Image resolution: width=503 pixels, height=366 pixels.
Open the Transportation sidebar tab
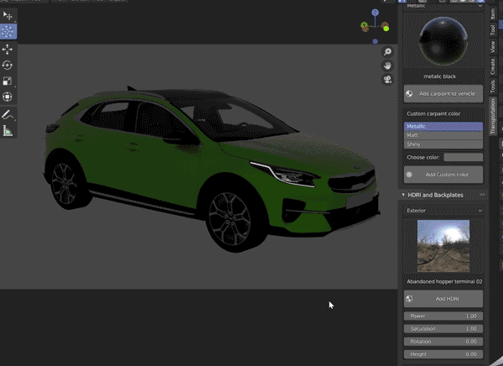tap(493, 116)
